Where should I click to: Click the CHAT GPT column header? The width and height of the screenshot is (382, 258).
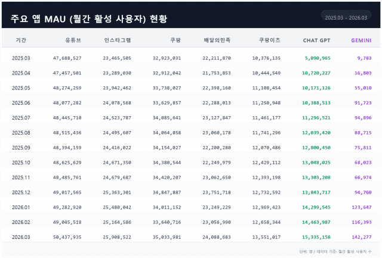[318, 40]
